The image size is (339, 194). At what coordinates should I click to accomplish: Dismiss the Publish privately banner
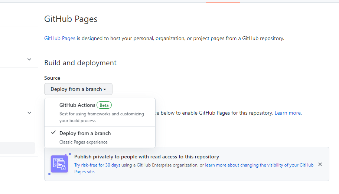click(x=320, y=164)
